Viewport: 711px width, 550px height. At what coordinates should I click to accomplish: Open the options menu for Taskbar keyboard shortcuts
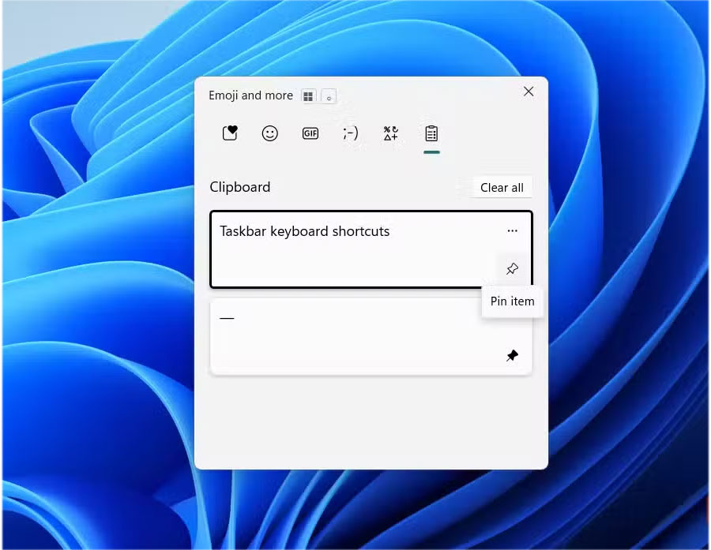(512, 230)
